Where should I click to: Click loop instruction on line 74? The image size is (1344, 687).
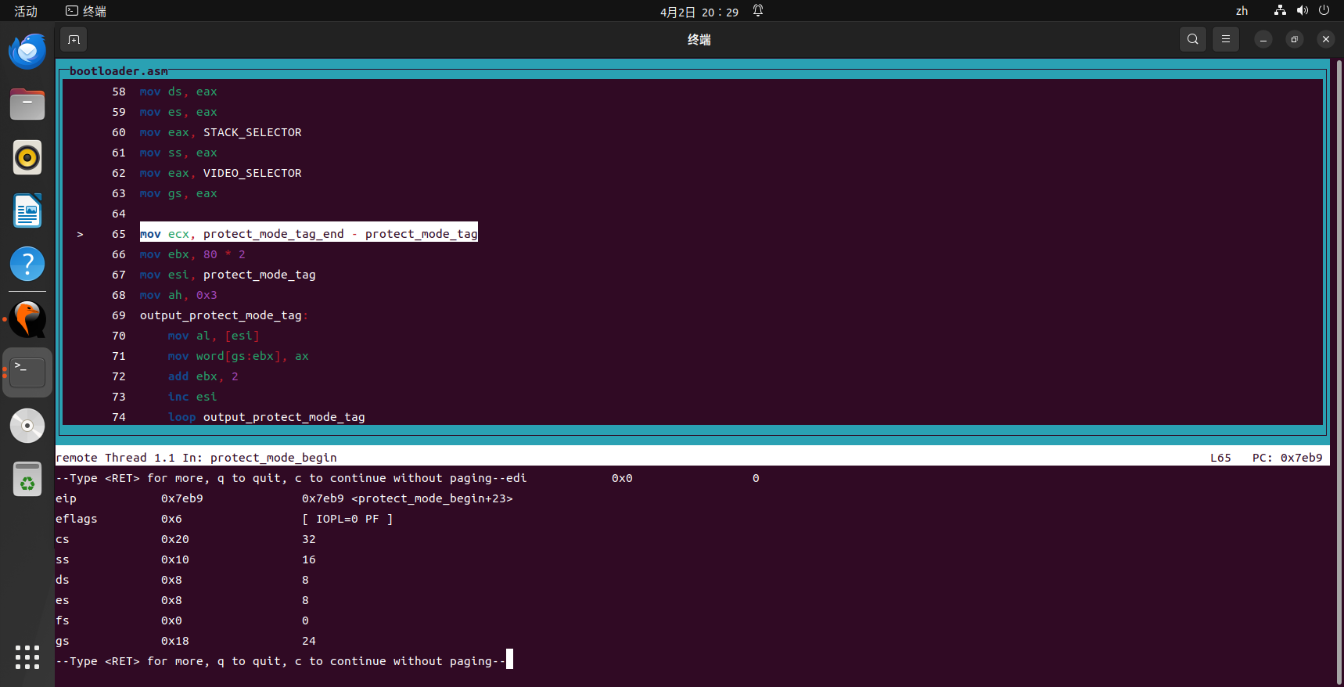click(266, 417)
